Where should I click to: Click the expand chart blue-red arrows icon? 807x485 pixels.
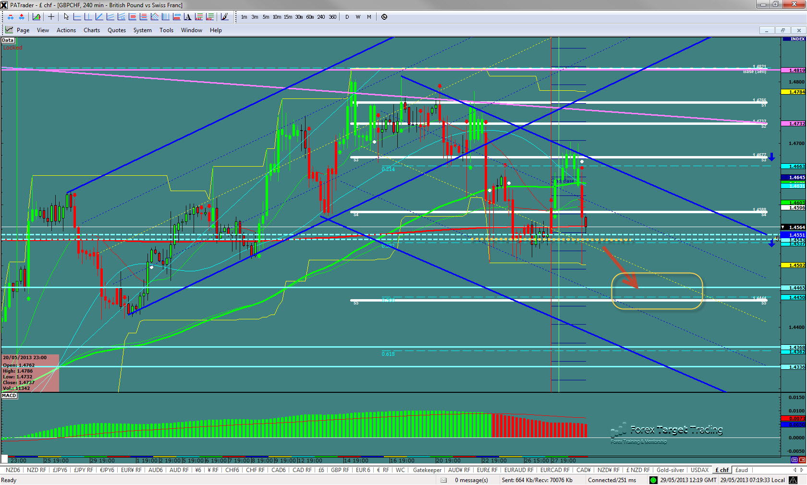[22, 17]
